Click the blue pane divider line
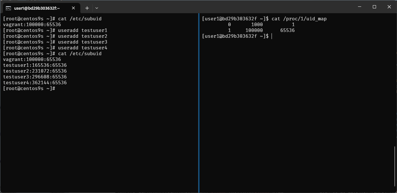The height and width of the screenshot is (193, 397). point(199,103)
